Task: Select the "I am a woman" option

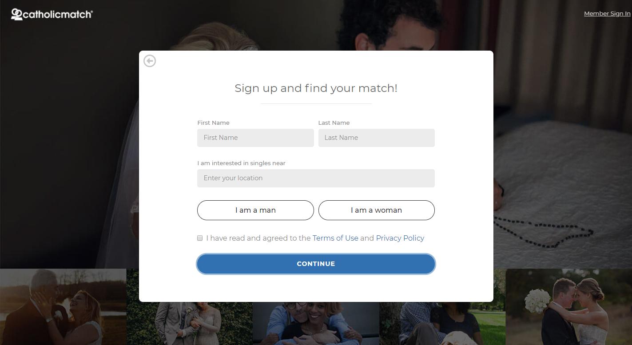Action: 376,210
